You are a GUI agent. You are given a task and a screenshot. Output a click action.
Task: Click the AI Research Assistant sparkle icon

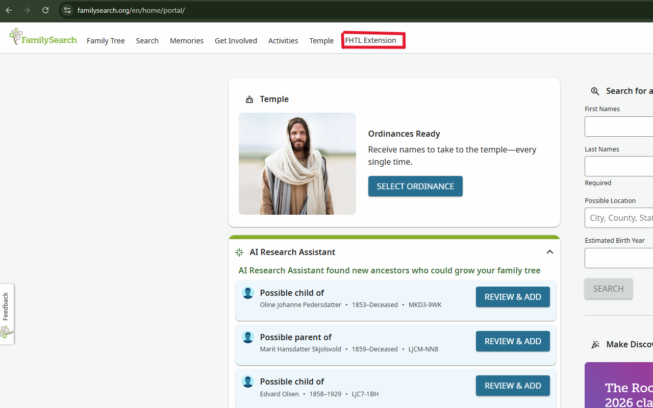(239, 252)
